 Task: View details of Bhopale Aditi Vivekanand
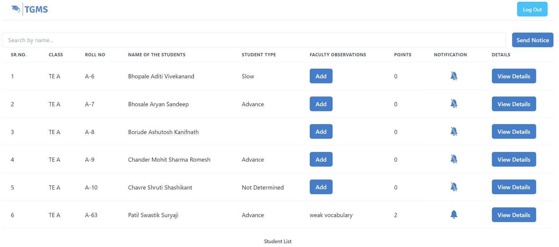click(x=514, y=76)
